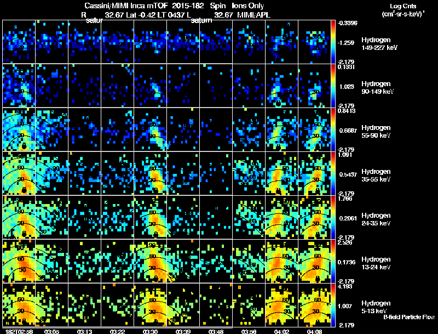Click the -0.3396 color scale value
Screen dimensions: 438x334
(x=347, y=23)
